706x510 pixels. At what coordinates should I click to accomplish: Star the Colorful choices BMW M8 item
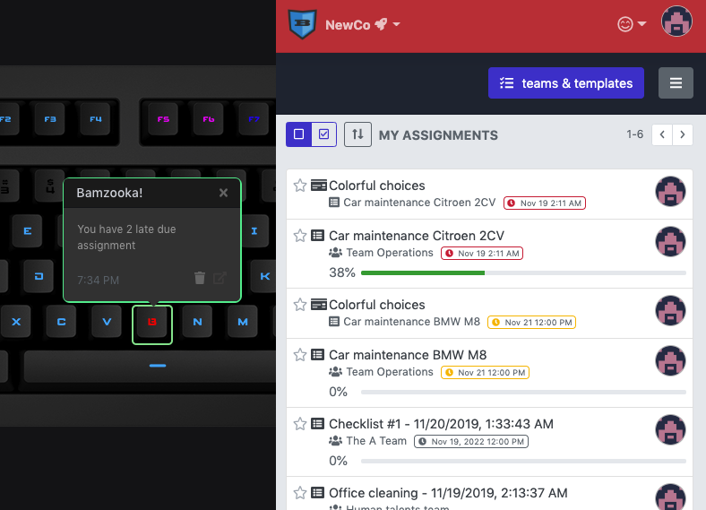(x=300, y=305)
